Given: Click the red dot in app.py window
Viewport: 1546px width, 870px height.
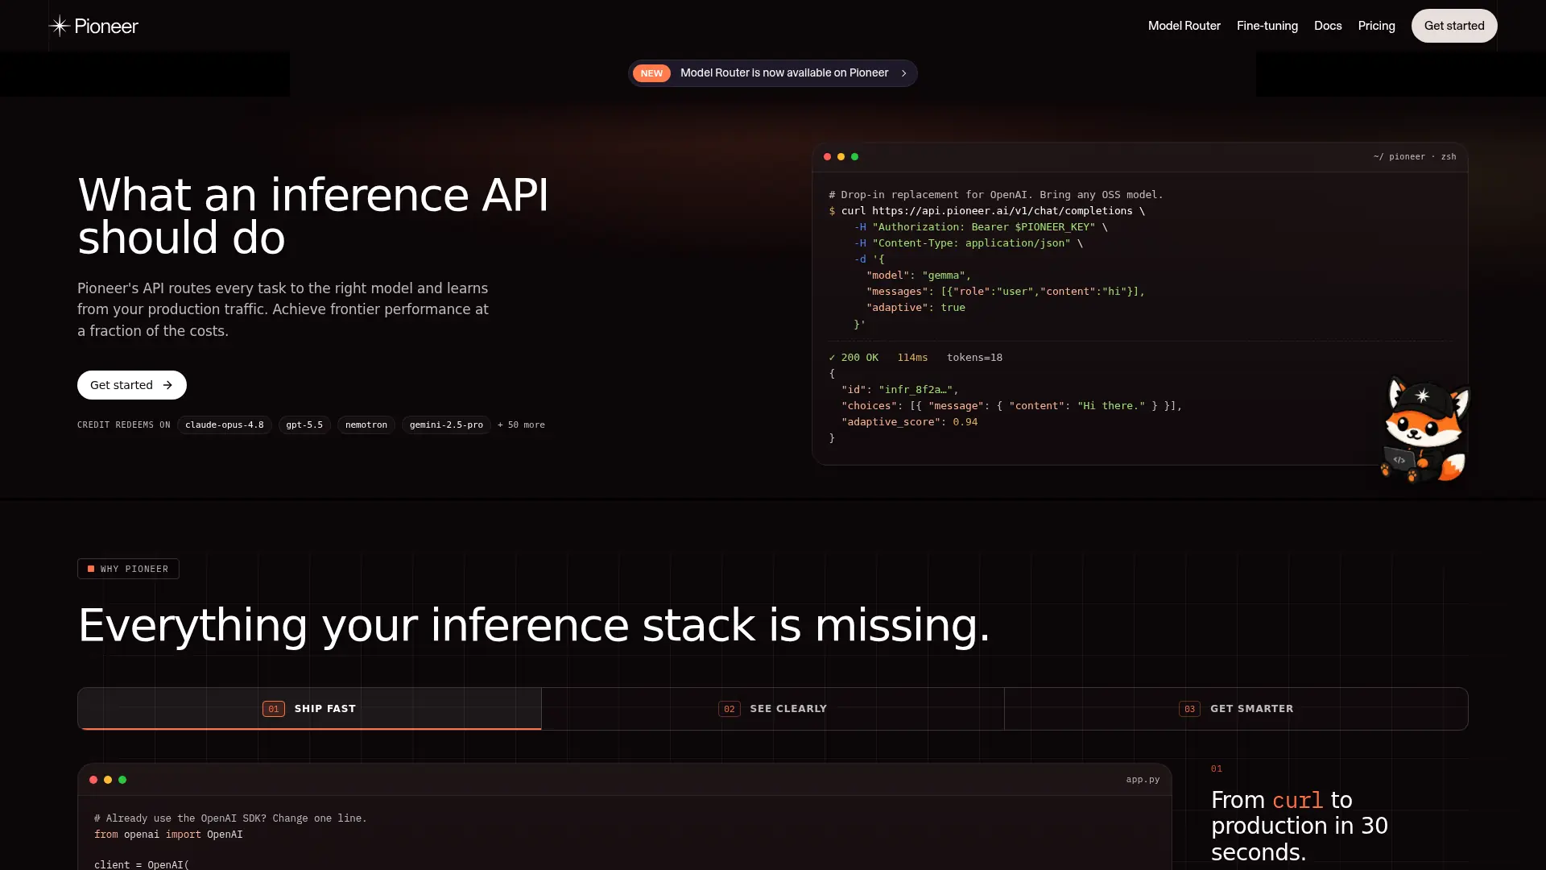Looking at the screenshot, I should tap(93, 780).
